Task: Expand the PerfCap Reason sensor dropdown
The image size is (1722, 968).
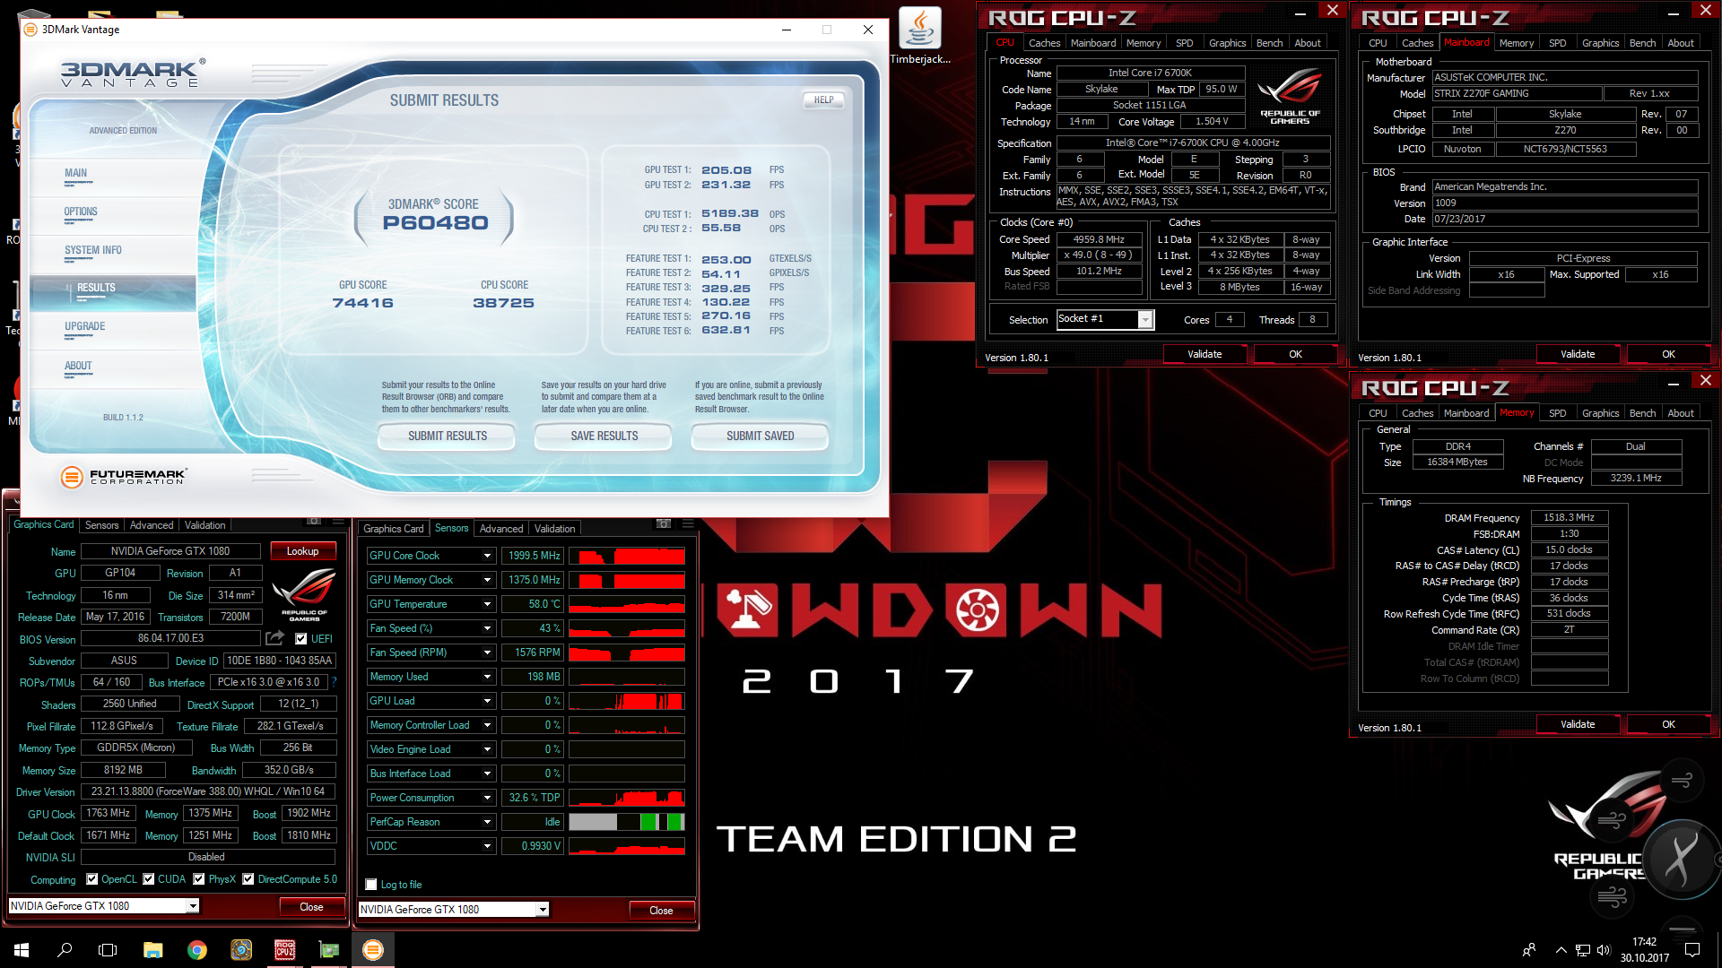Action: 488,822
